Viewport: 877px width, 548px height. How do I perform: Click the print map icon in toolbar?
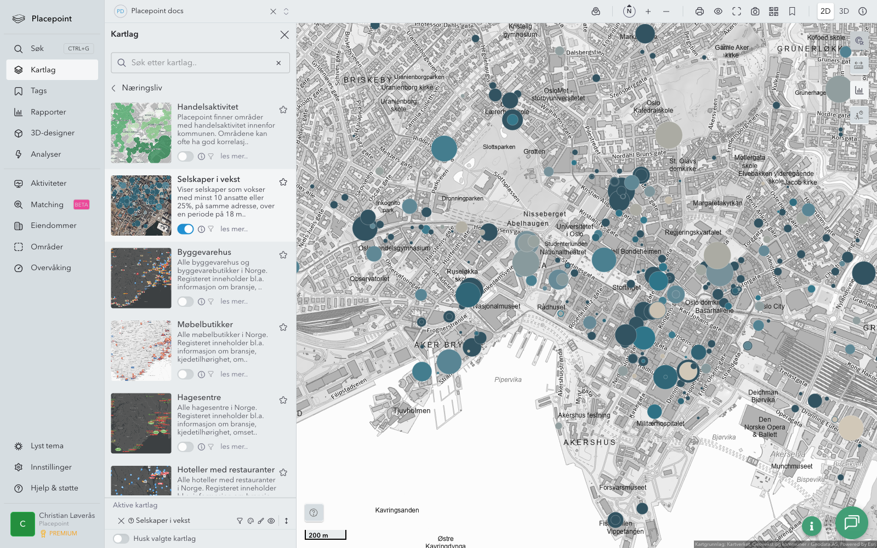click(x=699, y=12)
